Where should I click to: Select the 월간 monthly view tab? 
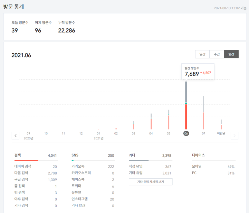pos(231,54)
